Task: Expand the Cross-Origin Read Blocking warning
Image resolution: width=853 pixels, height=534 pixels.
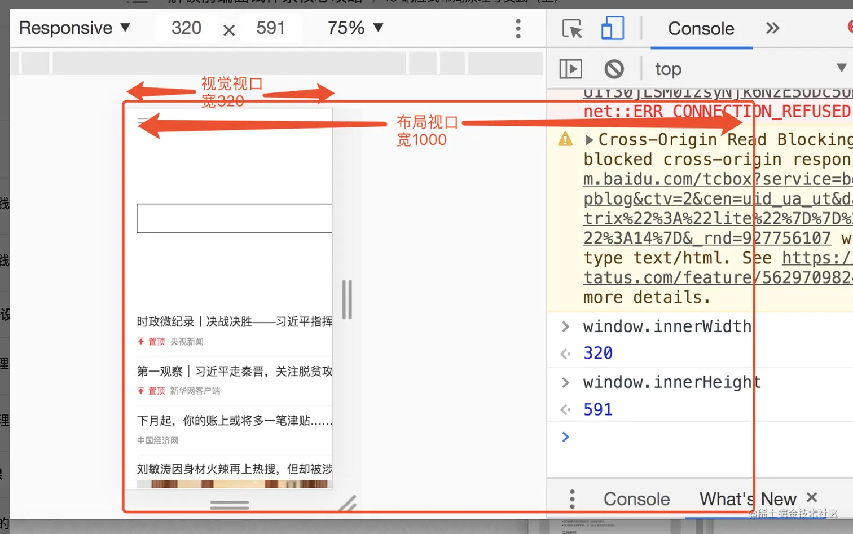Action: 590,139
